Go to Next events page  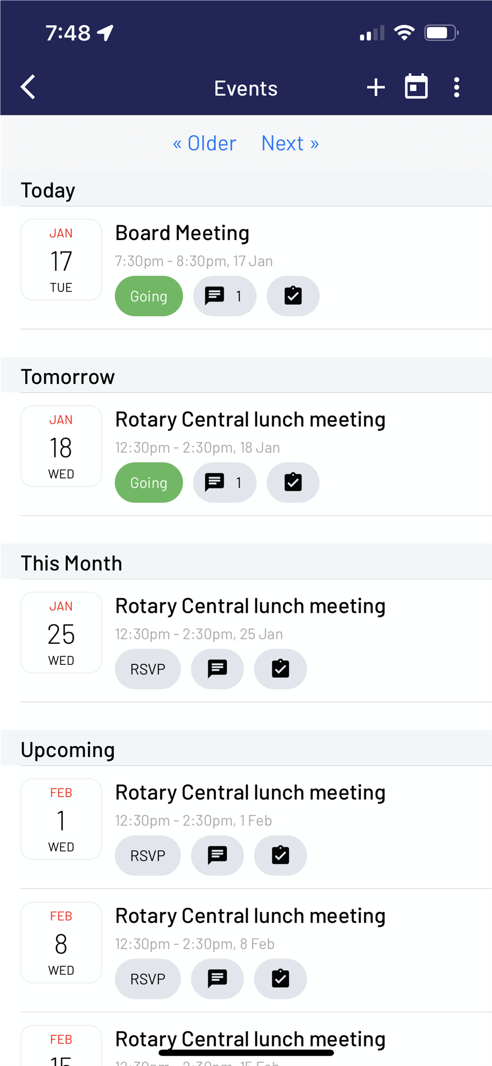click(x=290, y=143)
